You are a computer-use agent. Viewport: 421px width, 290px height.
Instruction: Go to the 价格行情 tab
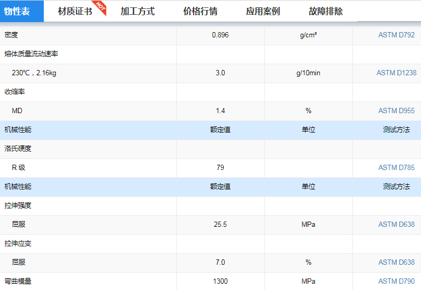pos(200,11)
